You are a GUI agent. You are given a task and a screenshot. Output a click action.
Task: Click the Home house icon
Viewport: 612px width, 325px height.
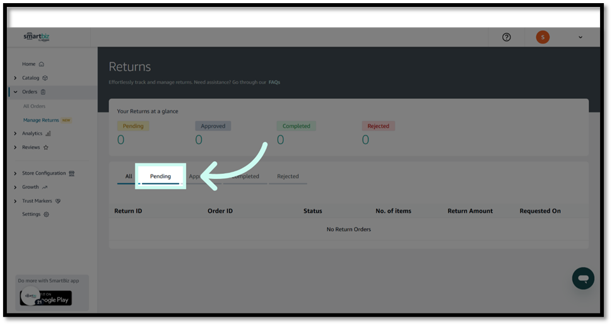[42, 64]
